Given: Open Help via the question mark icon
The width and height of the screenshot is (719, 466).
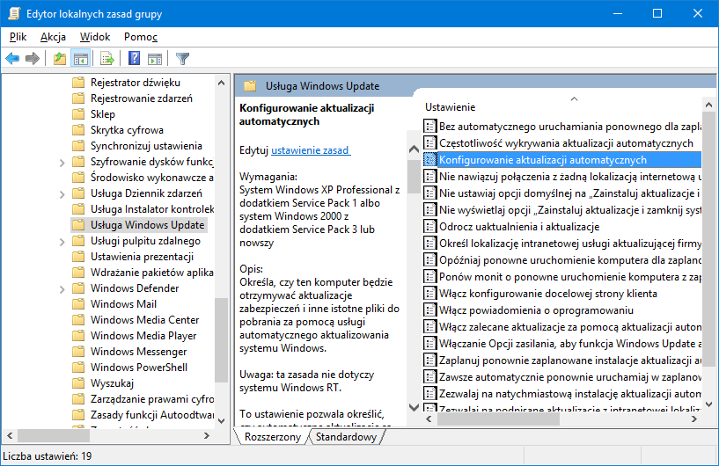Looking at the screenshot, I should click(x=134, y=58).
